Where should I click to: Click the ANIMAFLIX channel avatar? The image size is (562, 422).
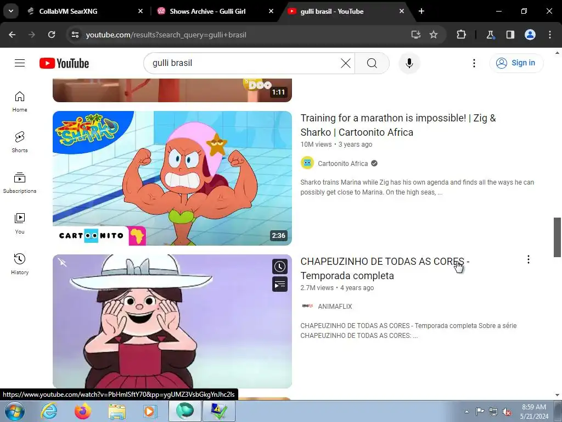[307, 306]
